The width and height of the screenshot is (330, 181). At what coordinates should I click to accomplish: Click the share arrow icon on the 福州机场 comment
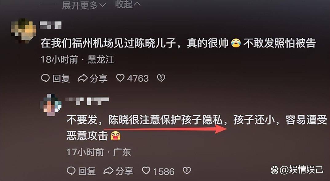[82, 78]
